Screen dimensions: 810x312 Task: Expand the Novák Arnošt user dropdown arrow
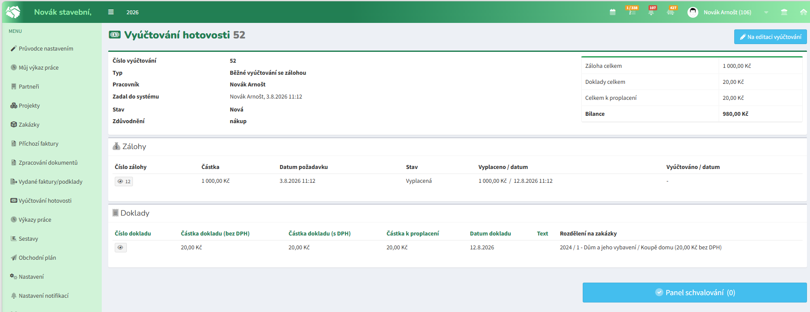tap(766, 13)
